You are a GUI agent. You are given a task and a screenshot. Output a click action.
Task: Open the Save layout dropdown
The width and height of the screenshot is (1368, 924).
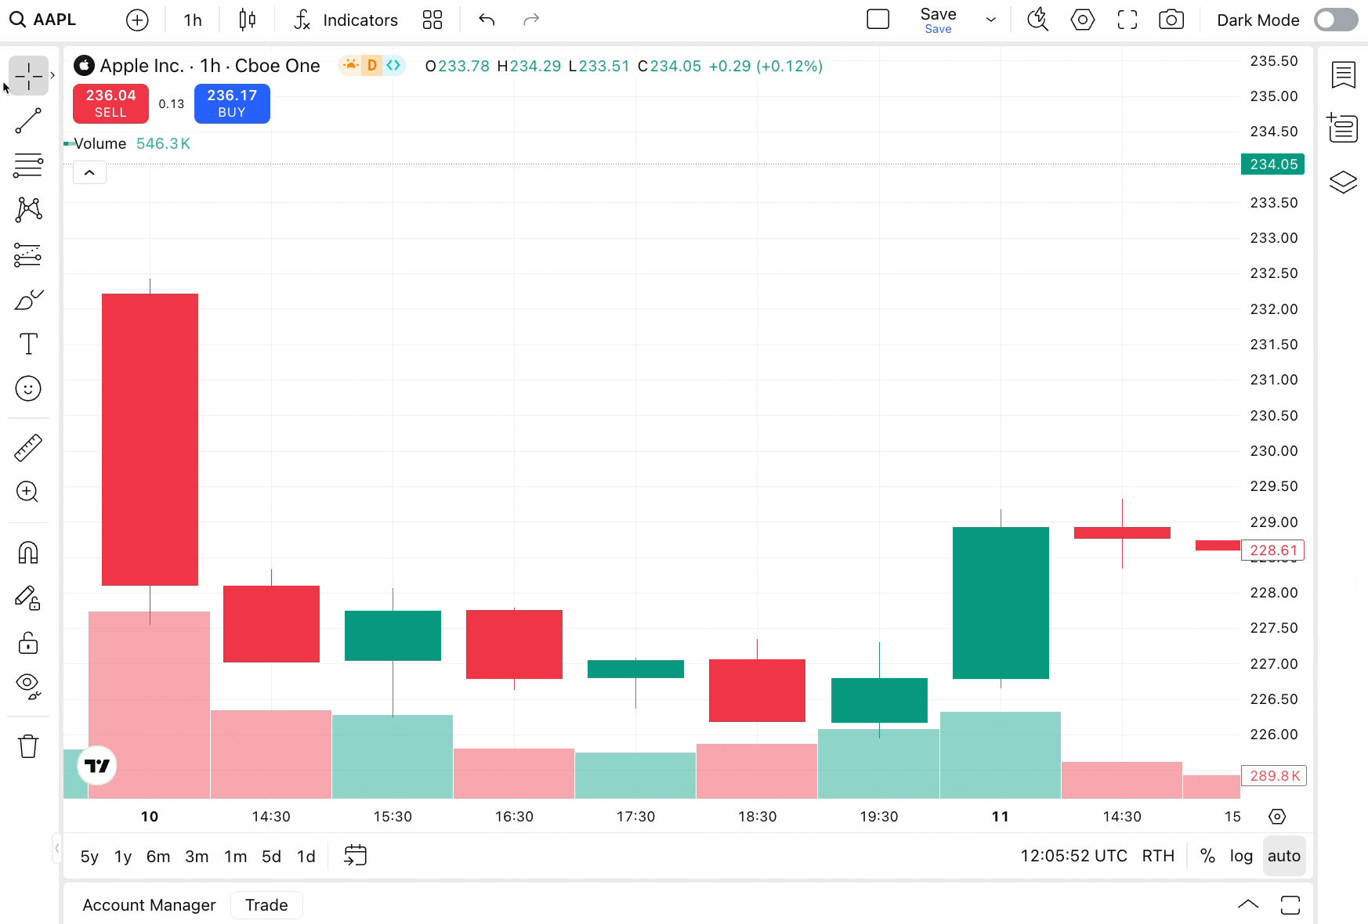[990, 20]
